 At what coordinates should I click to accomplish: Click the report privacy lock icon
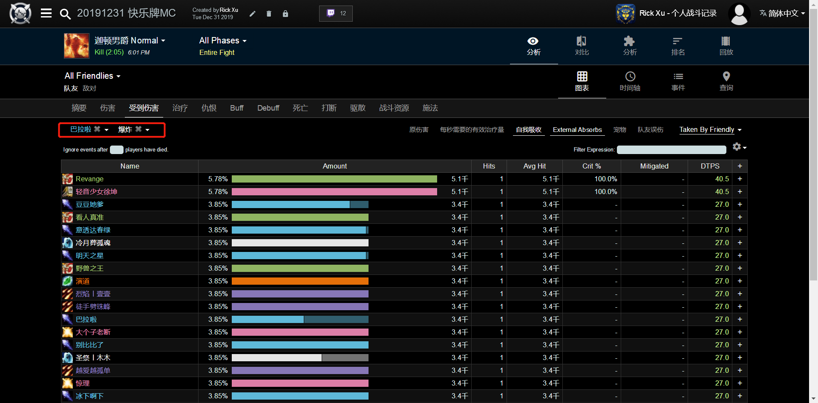(285, 14)
